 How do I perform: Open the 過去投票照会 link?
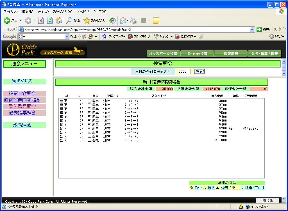pos(22,113)
